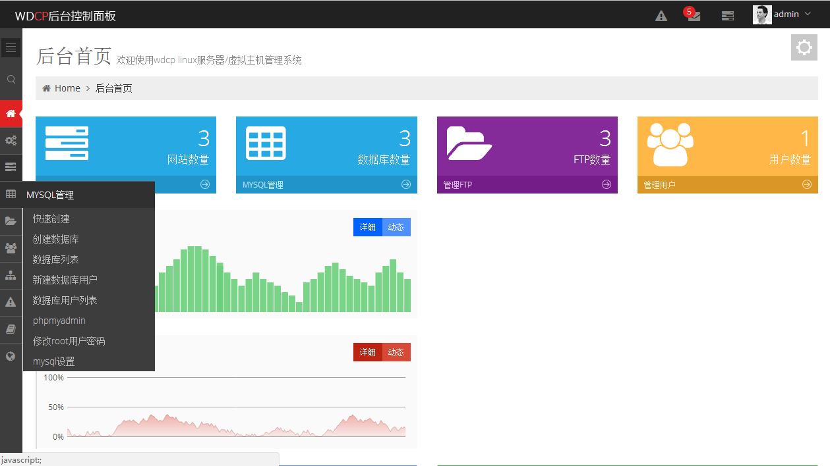Click the 网站数量 label text
Viewport: 830px width, 466px height.
pos(188,159)
